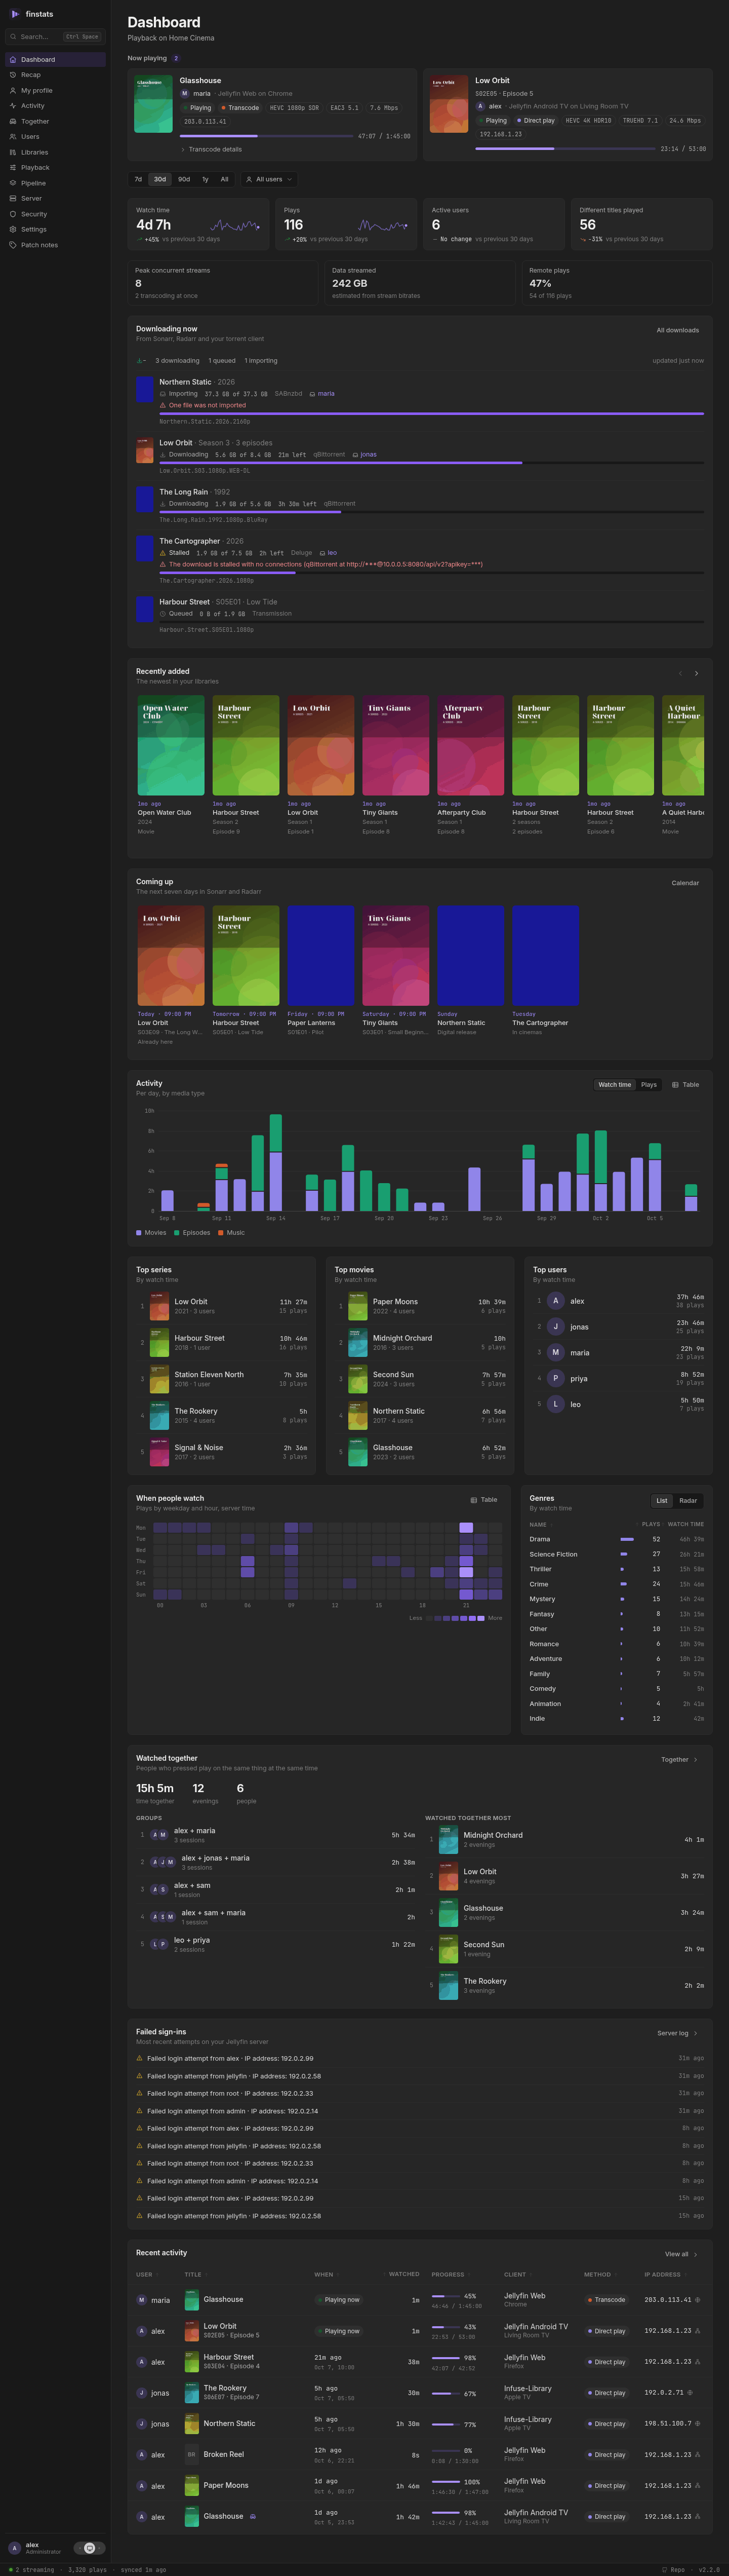Open the Playback sidebar icon
The image size is (729, 2576).
coord(13,167)
